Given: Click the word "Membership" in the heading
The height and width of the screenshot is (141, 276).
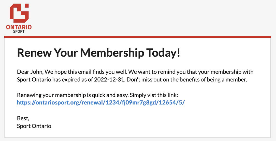Looking at the screenshot, I should [x=112, y=53].
